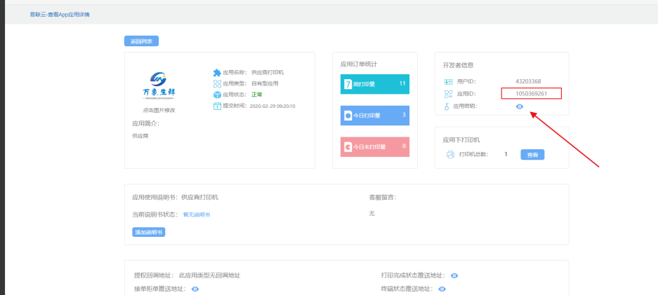Click the 返回列表 button
Screen dimensions: 658x295
141,41
